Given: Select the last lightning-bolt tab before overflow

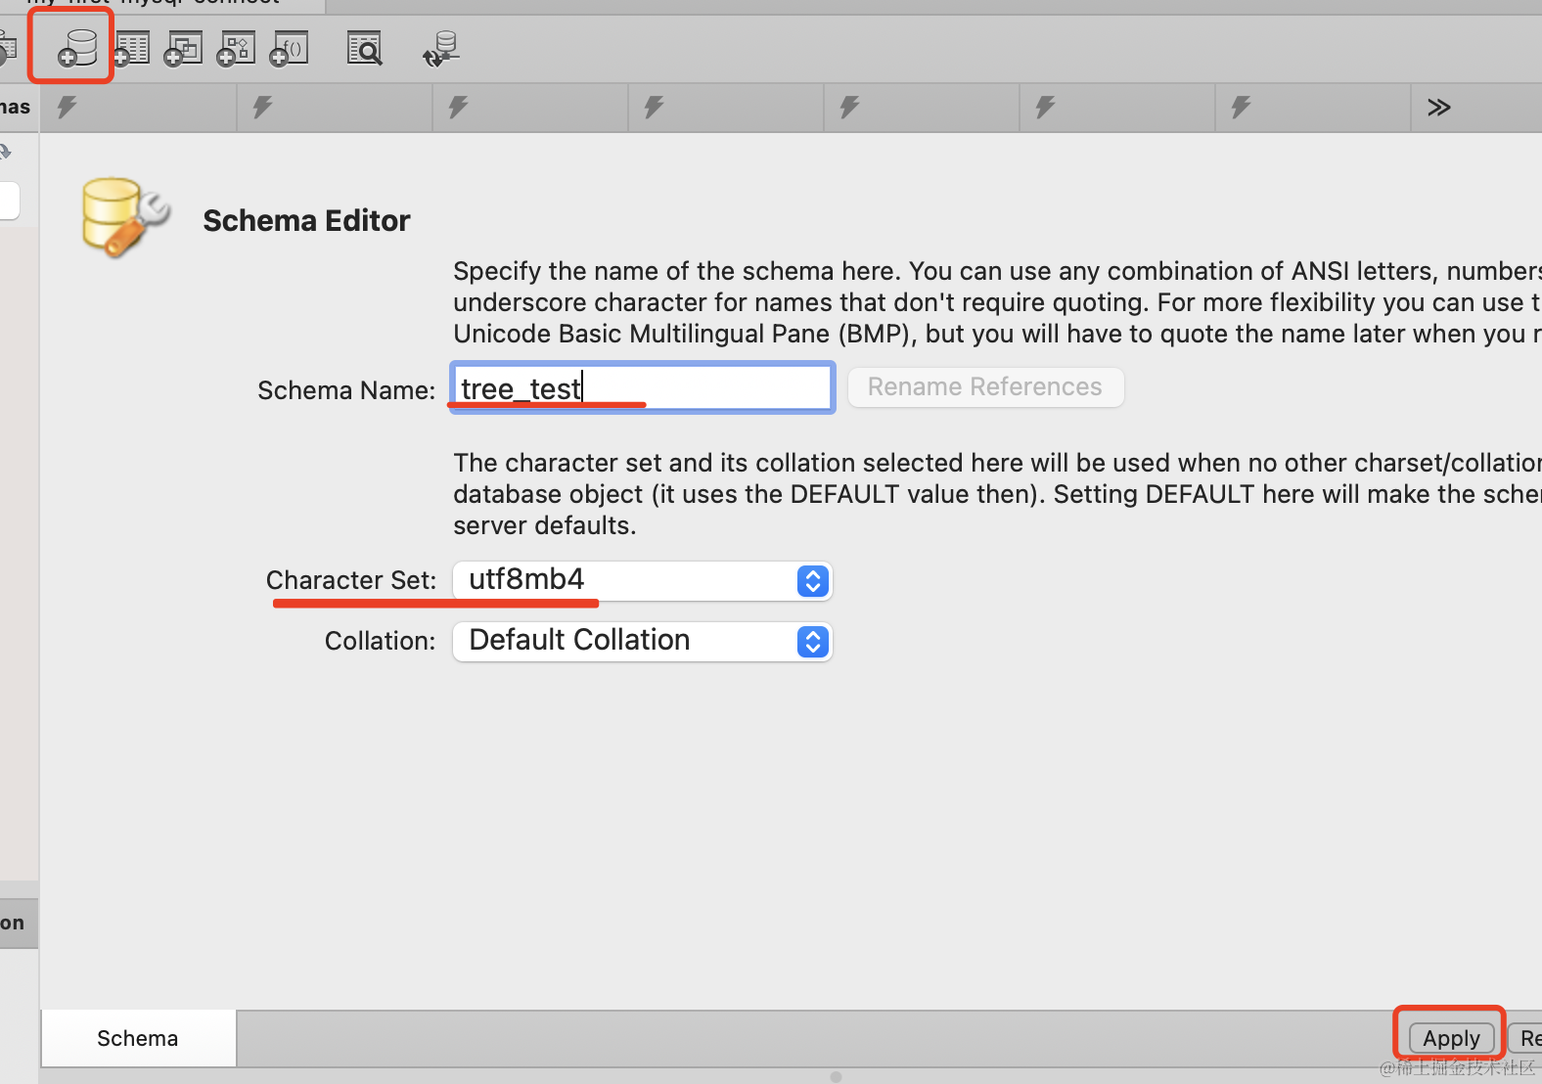Looking at the screenshot, I should tap(1312, 108).
